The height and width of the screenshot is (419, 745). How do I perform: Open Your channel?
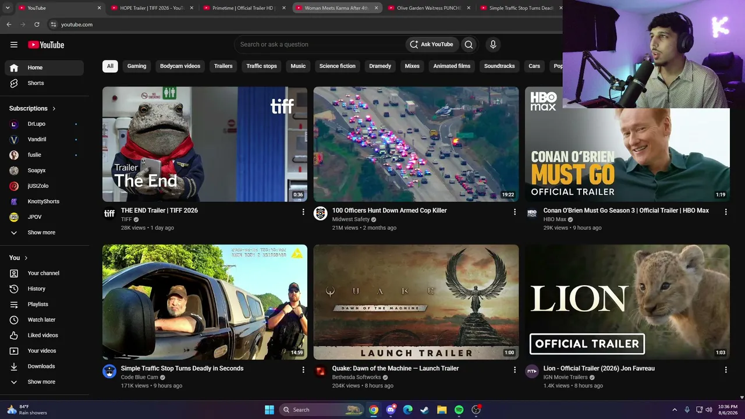(x=44, y=273)
